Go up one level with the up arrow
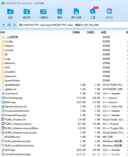Image resolution: width=128 pixels, height=157 pixels. coord(4,25)
